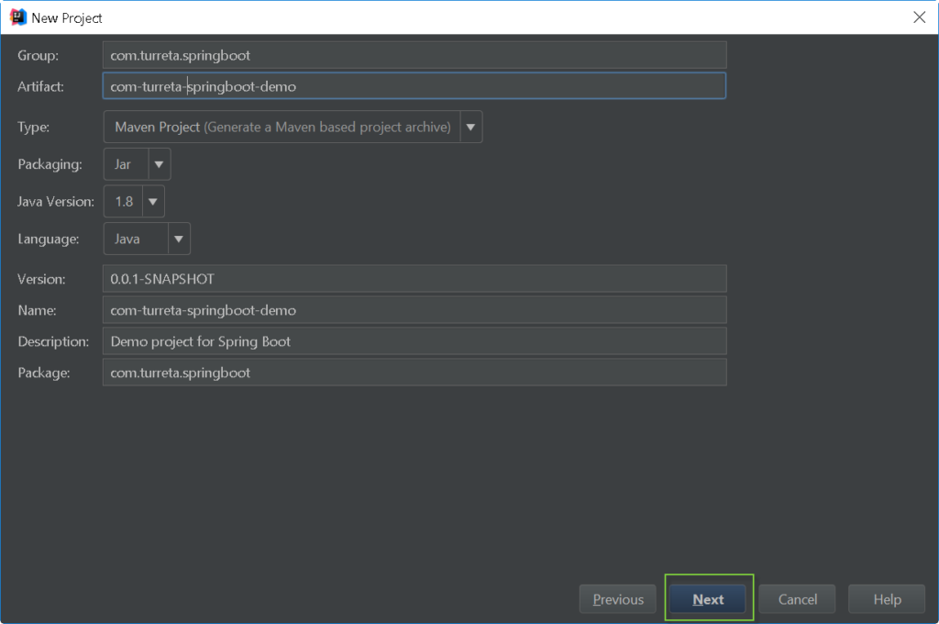
Task: Click the Package: label
Action: click(44, 373)
